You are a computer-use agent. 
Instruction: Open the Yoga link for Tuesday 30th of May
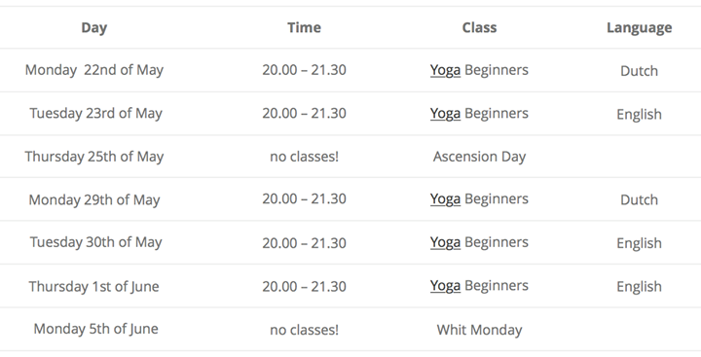(445, 242)
